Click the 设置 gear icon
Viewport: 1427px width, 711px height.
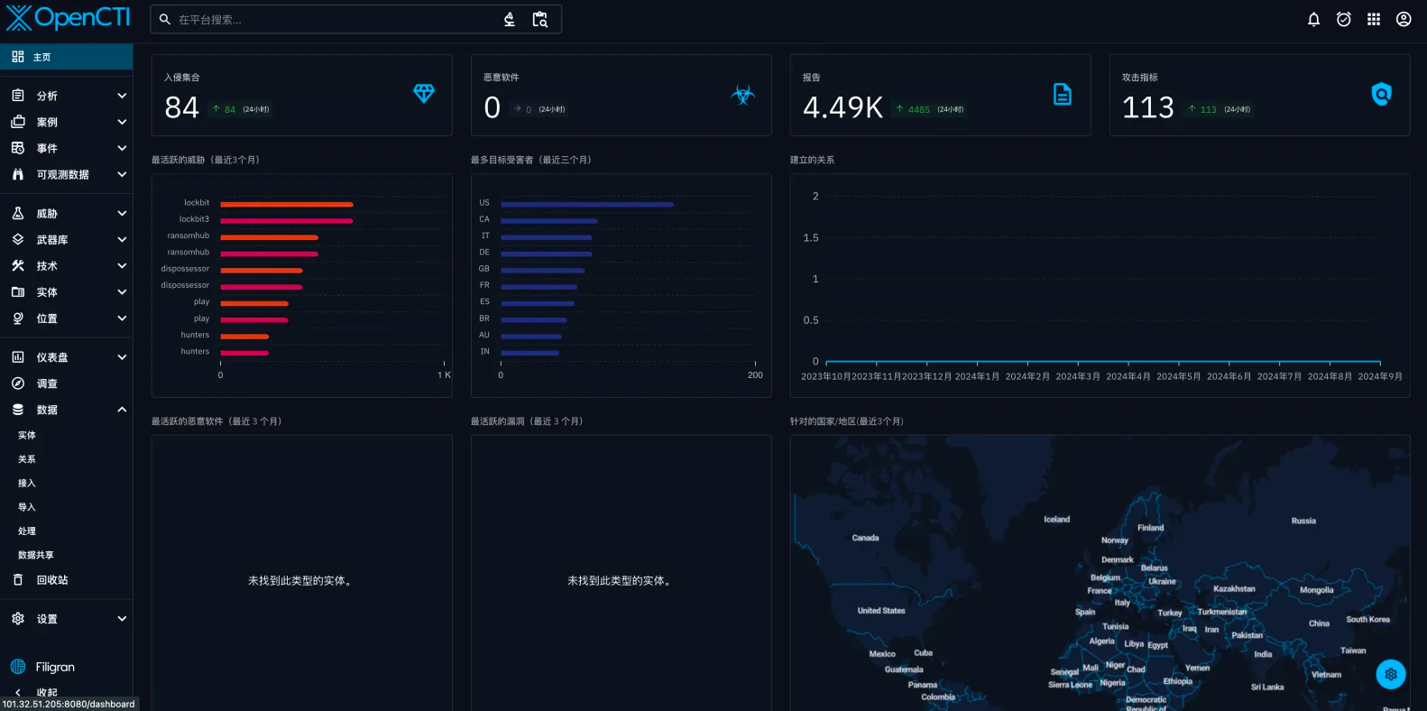(x=18, y=619)
